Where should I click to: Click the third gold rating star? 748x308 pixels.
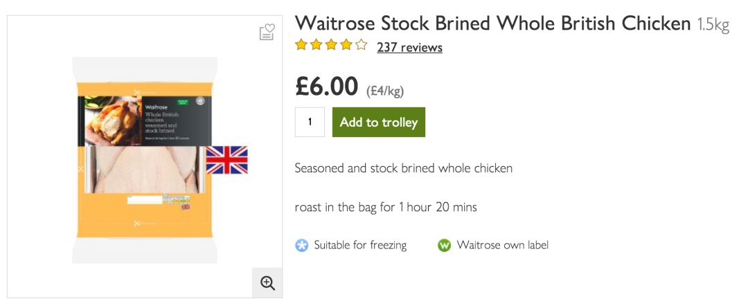[331, 46]
